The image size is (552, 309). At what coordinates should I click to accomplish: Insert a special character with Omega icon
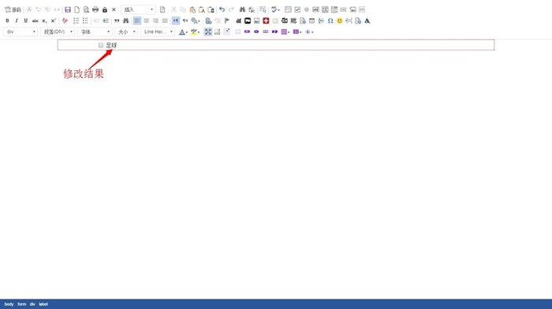pyautogui.click(x=330, y=20)
